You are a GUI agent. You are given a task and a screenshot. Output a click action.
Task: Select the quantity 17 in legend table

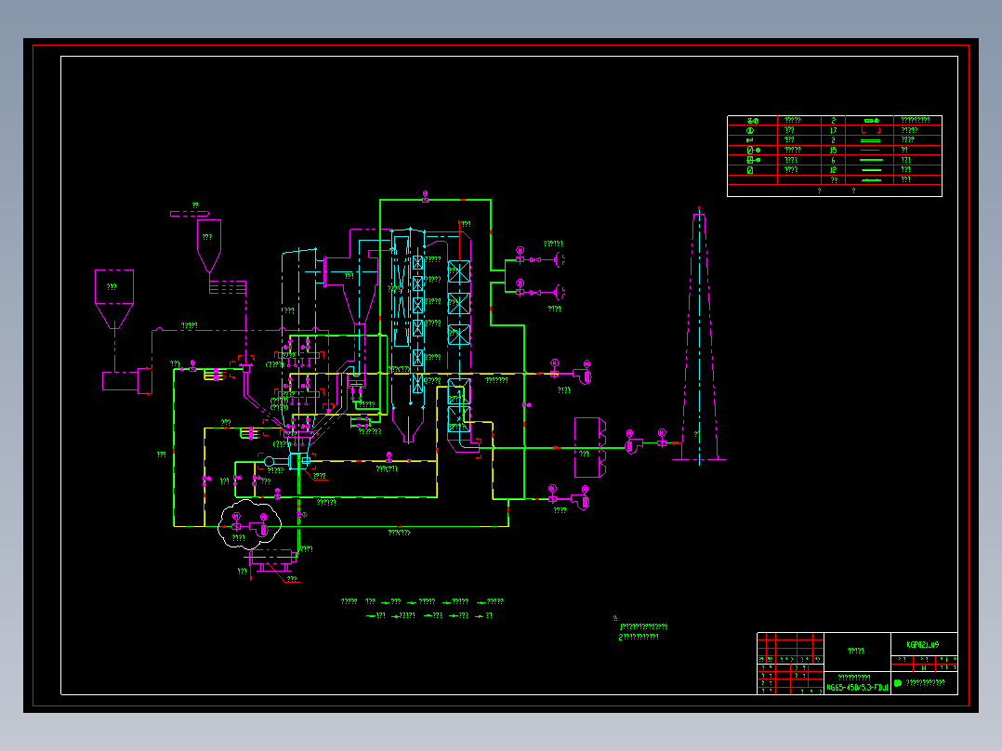(833, 130)
